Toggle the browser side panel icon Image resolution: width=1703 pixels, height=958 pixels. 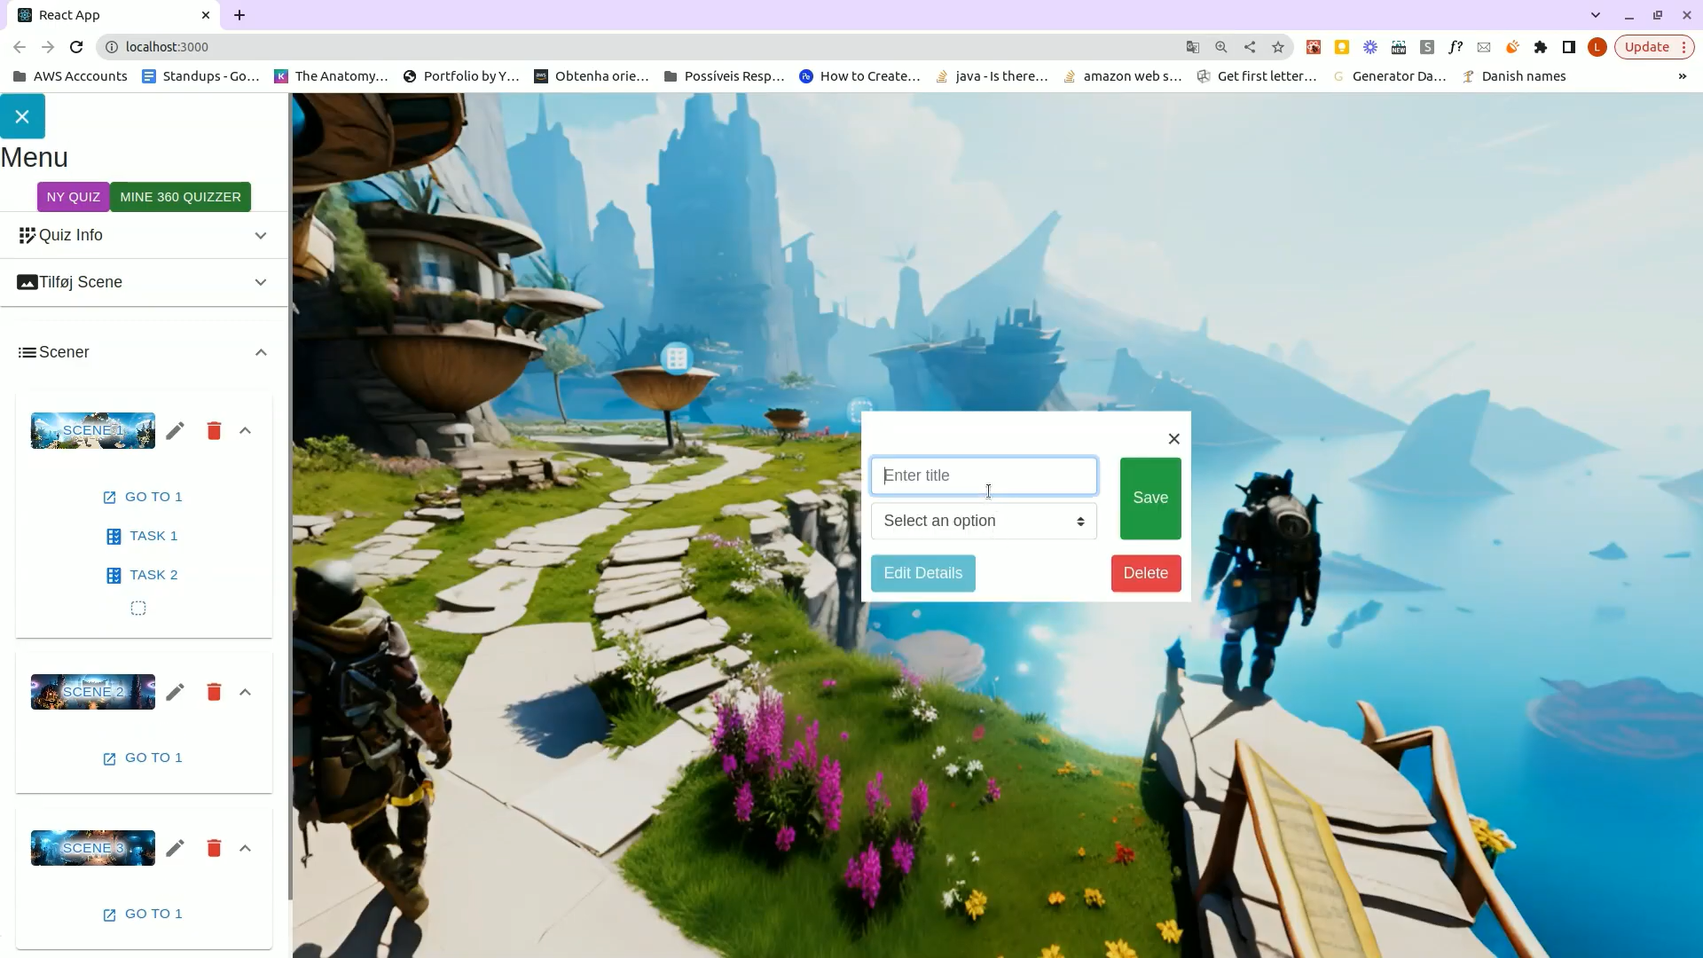point(1569,47)
